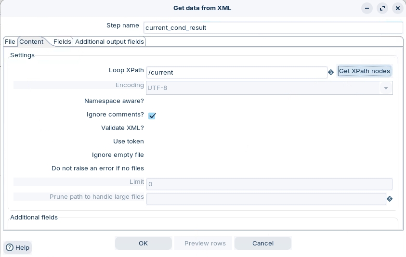Switch to the File tab
Image resolution: width=406 pixels, height=257 pixels.
10,42
